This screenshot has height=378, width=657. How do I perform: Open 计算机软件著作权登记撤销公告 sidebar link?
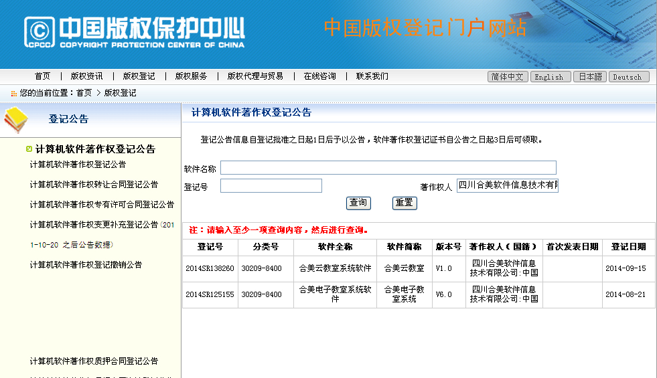click(x=86, y=265)
